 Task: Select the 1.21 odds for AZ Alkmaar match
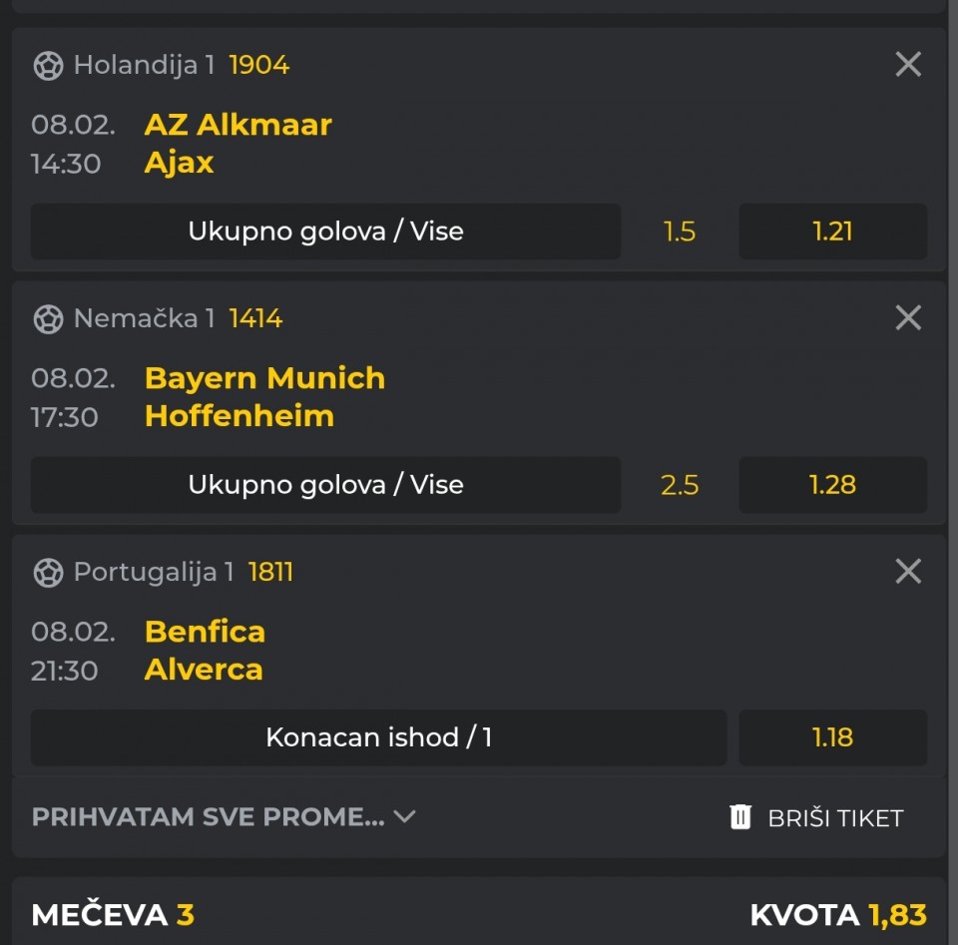click(x=832, y=232)
